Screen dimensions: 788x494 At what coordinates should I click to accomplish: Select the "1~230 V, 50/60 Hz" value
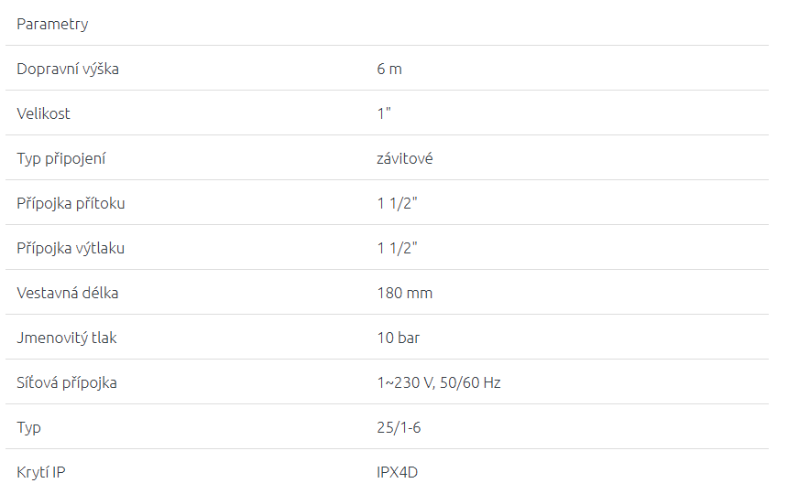(x=439, y=382)
